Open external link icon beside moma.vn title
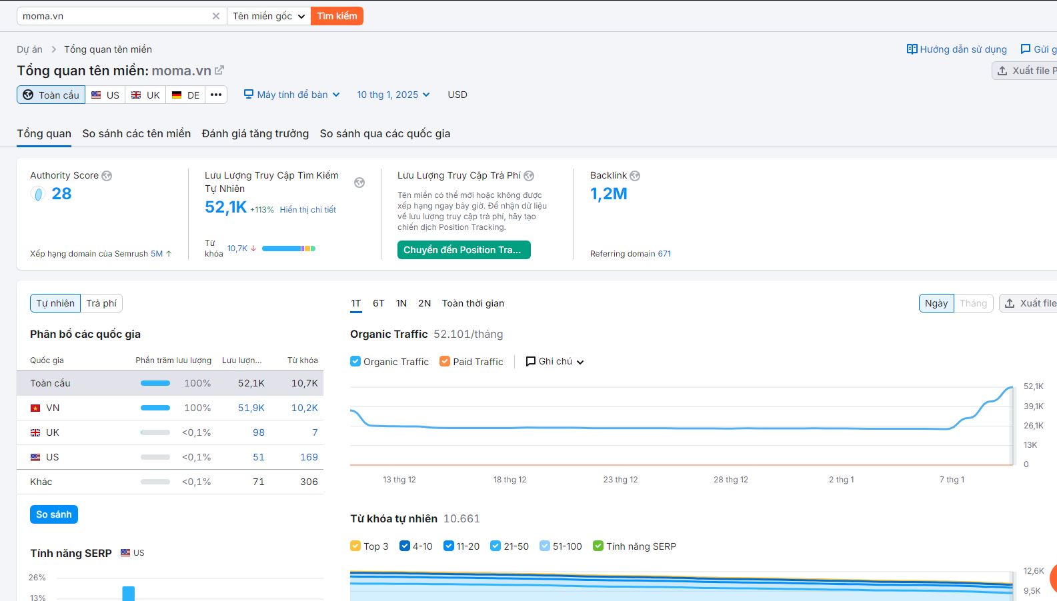1057x601 pixels. tap(219, 70)
